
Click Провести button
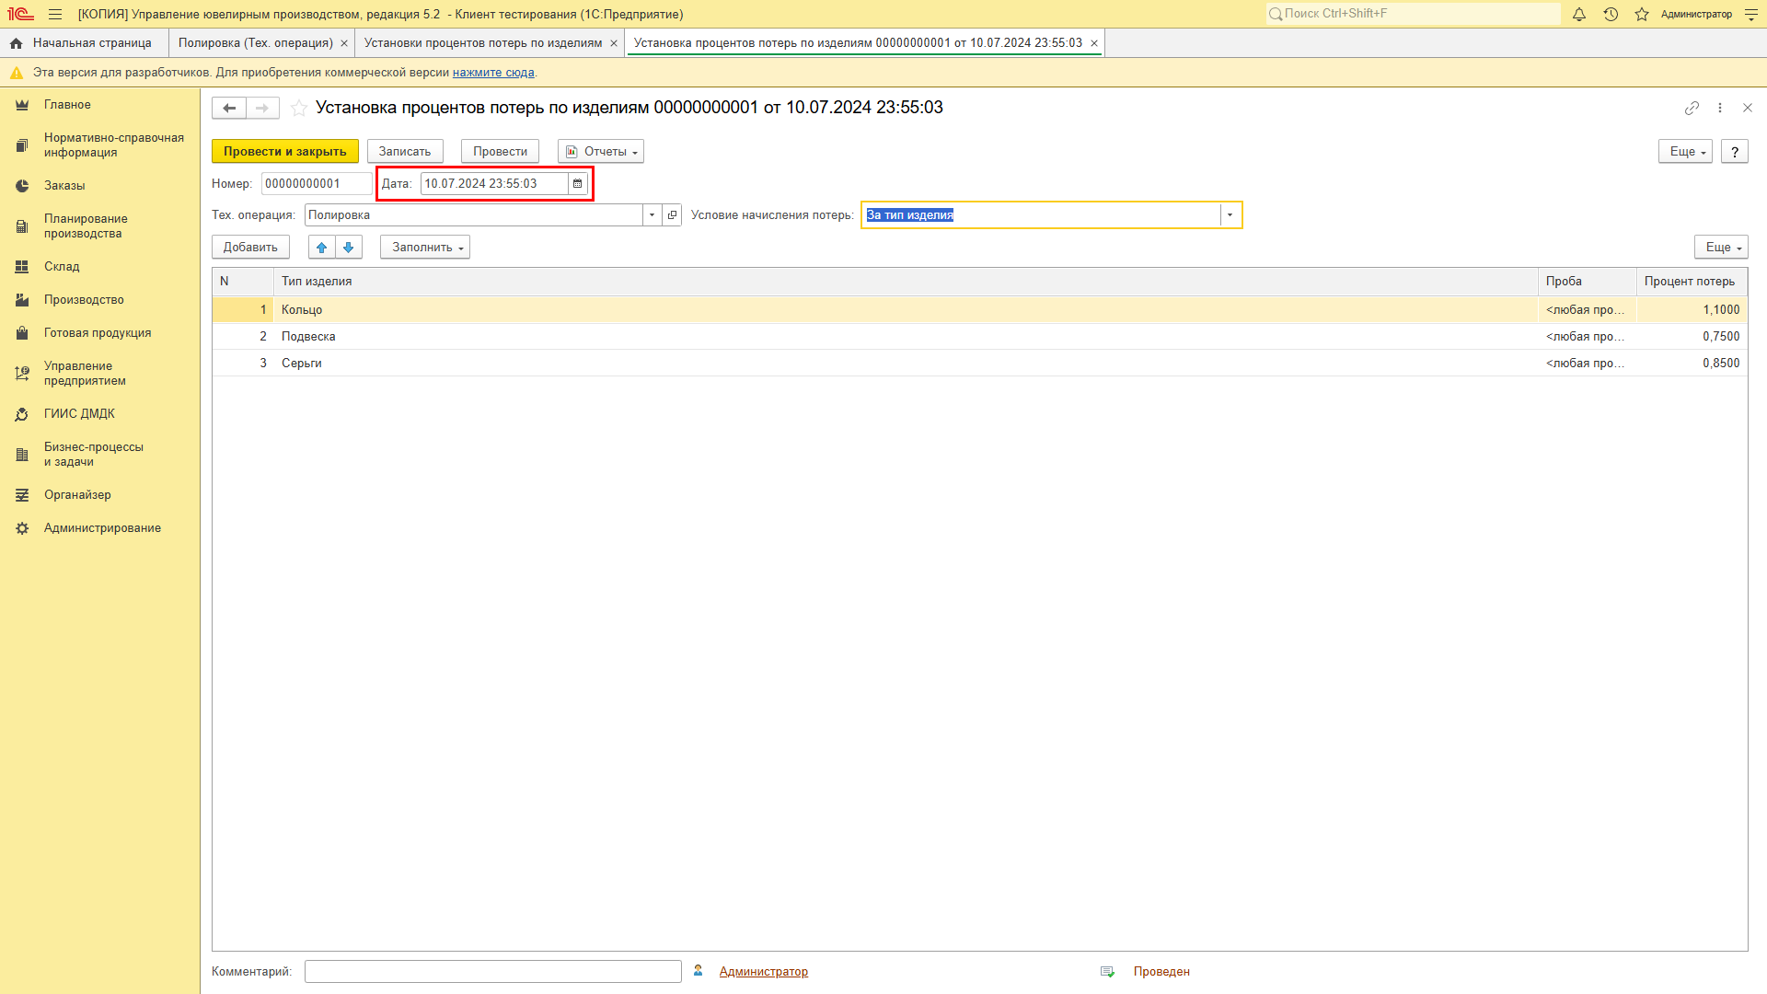click(x=500, y=152)
